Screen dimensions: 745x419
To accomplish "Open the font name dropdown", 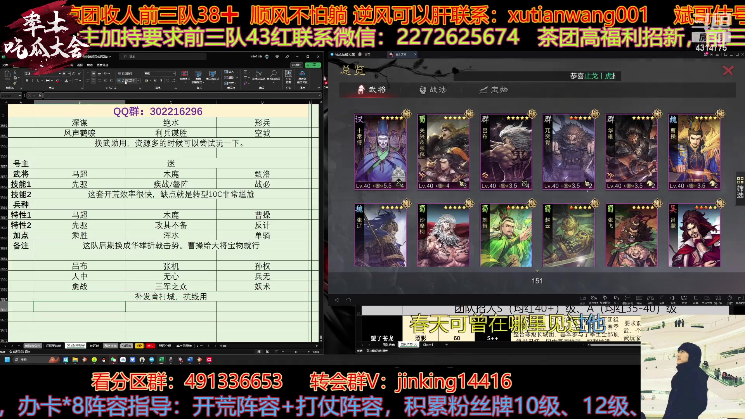I will pyautogui.click(x=60, y=73).
